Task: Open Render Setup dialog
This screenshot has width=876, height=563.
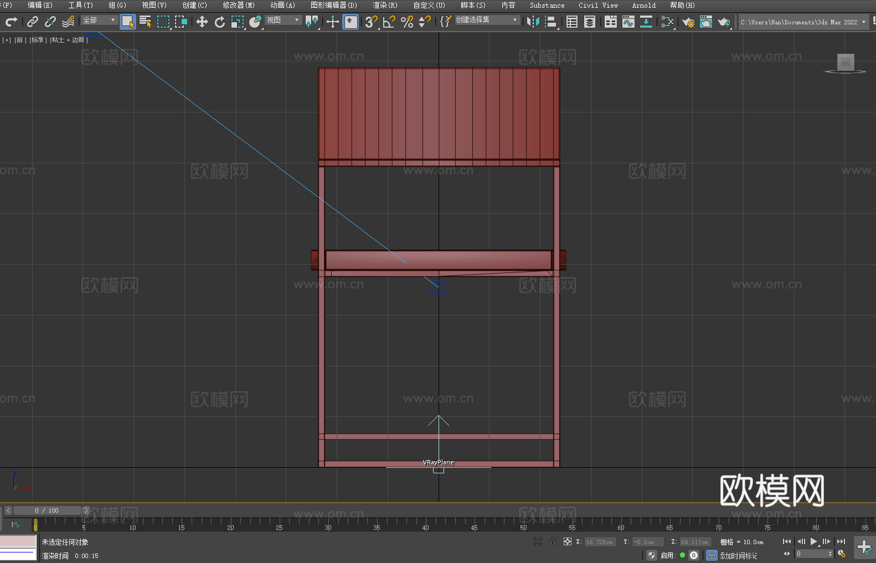Action: coord(688,22)
